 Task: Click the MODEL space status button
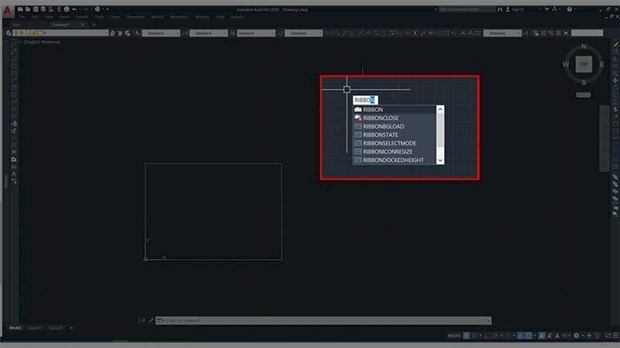point(453,336)
